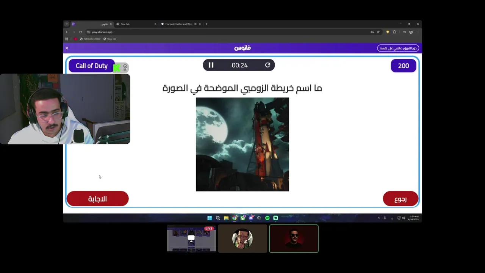
Task: Open the Chrome three-dot menu
Action: (418, 32)
